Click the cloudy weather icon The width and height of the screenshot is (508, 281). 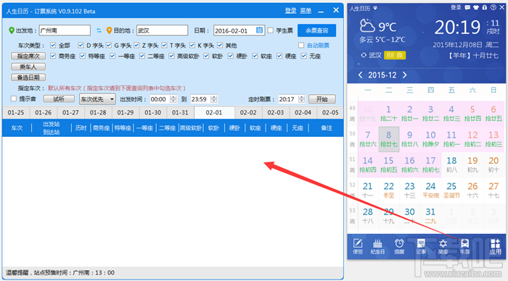pyautogui.click(x=367, y=25)
